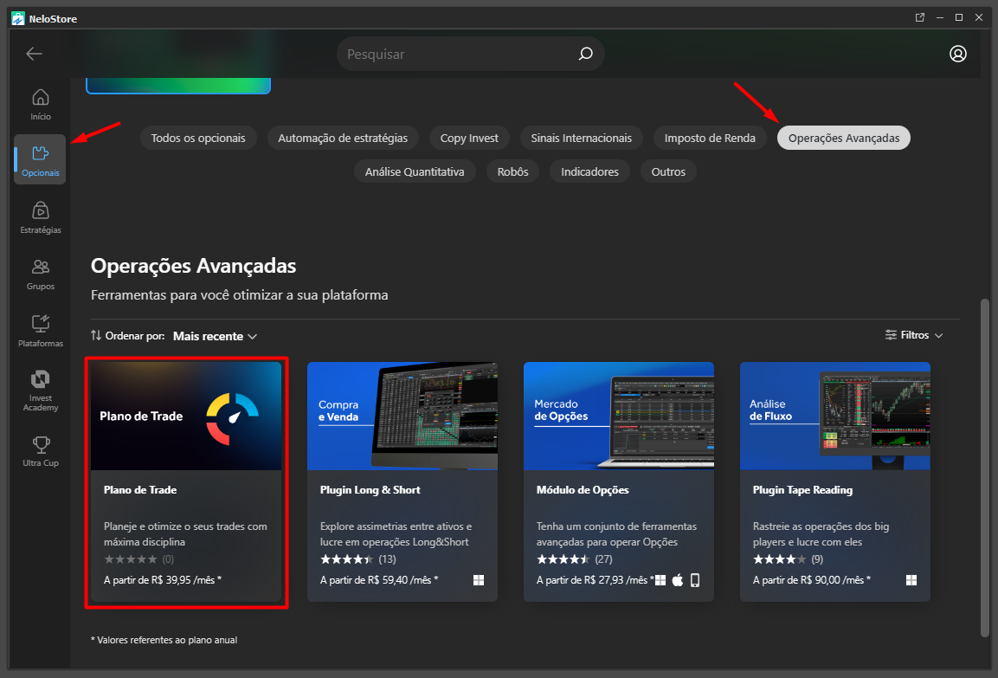Click the search magnifier icon

click(586, 54)
